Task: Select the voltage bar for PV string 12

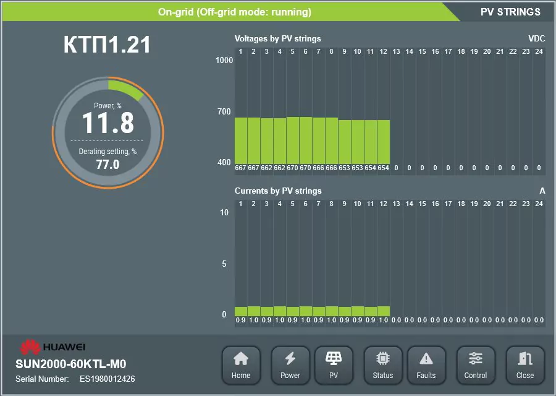Action: click(383, 142)
